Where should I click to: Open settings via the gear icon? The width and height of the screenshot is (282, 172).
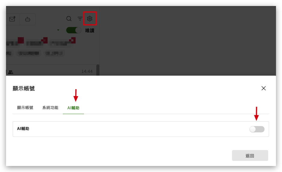click(90, 19)
